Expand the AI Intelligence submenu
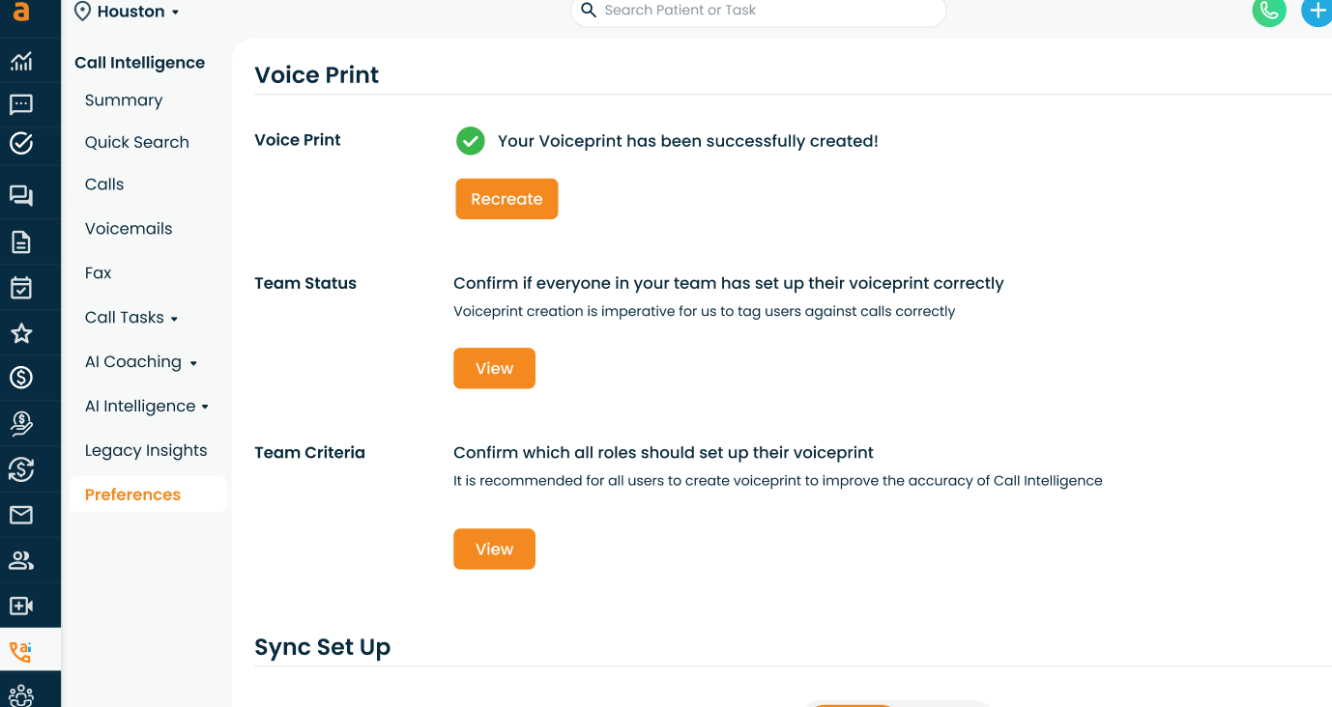The width and height of the screenshot is (1332, 707). tap(147, 407)
